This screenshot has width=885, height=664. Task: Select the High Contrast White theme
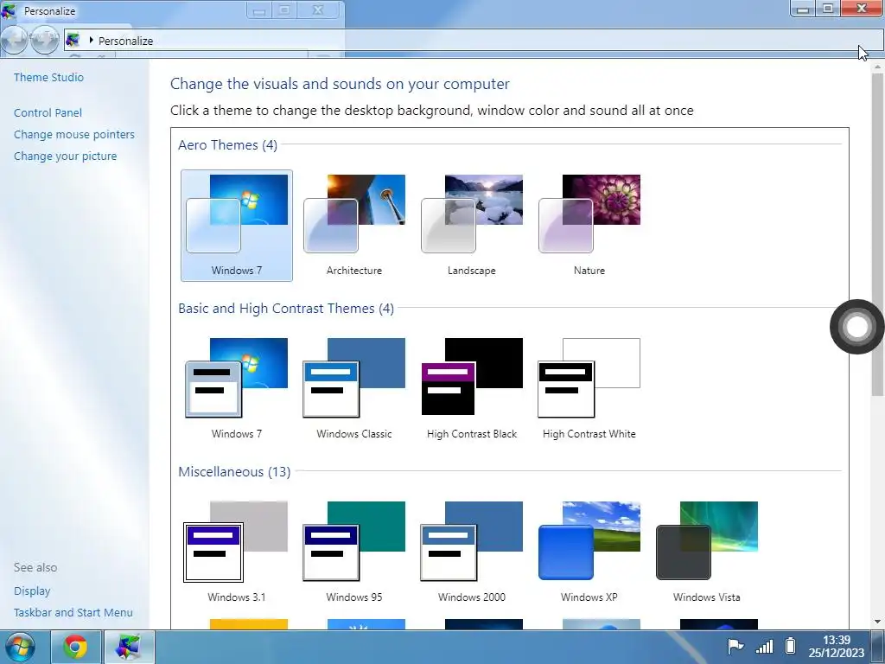(589, 388)
